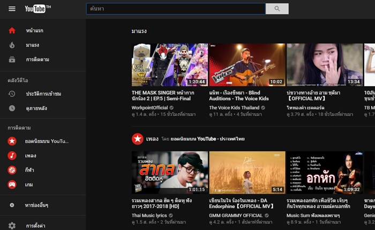
Task: Click the watch history clock-arrow icon
Action: 12,94
